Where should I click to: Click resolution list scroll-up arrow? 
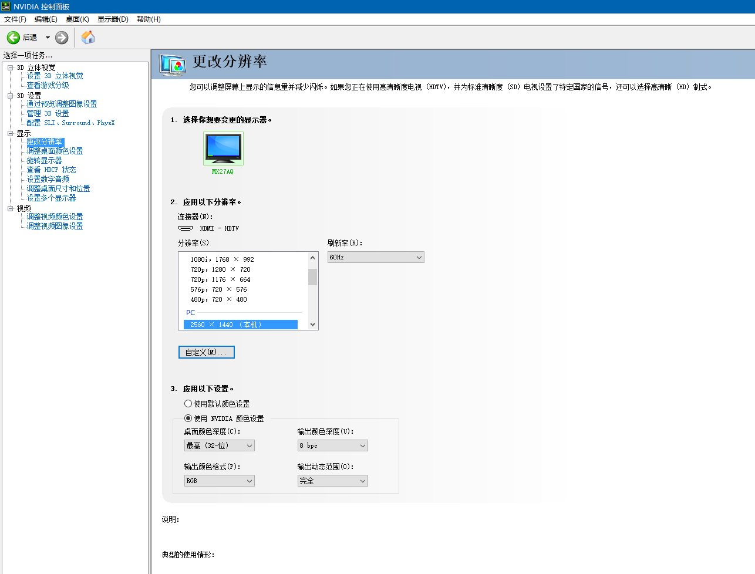click(312, 258)
